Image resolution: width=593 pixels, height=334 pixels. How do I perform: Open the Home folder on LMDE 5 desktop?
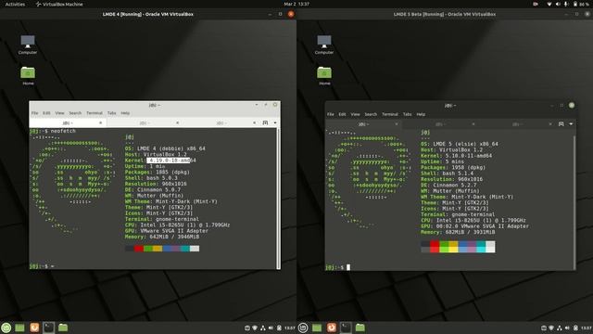[324, 75]
